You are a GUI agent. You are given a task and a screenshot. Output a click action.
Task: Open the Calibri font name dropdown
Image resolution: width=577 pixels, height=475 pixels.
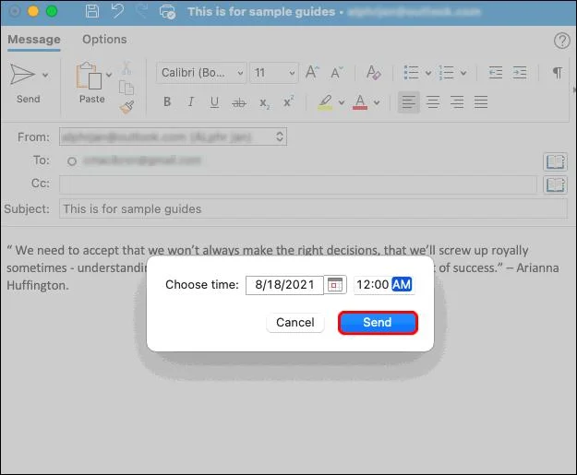pyautogui.click(x=201, y=73)
